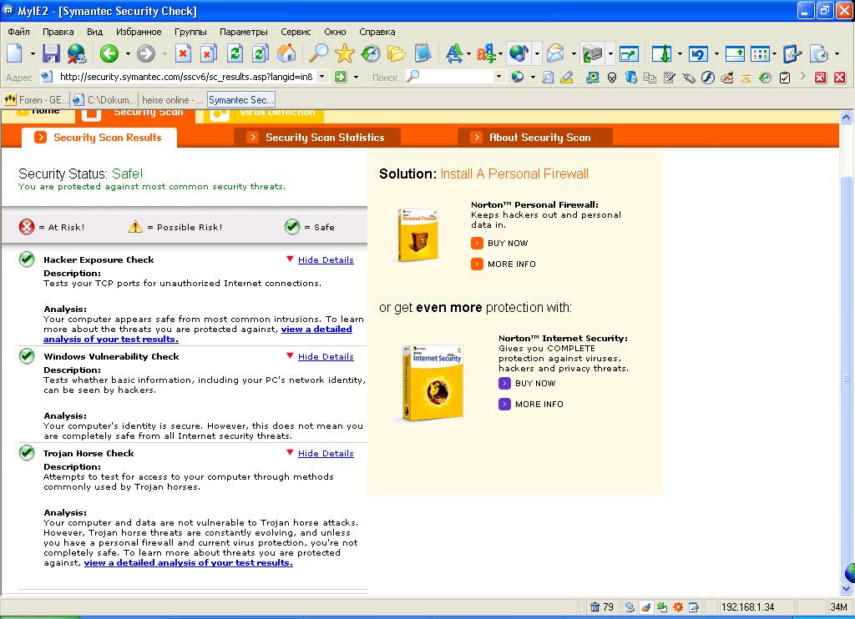Click MORE INFO for Norton Personal Firewall

click(x=503, y=264)
